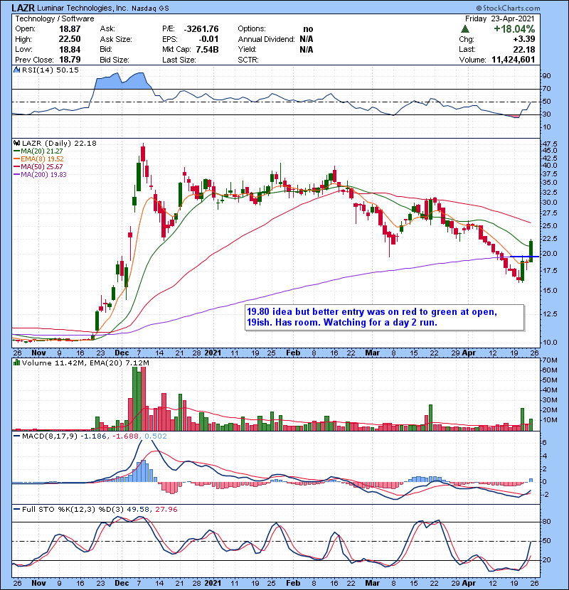569x590 pixels.
Task: Click the tall green Apr 23 candle at chart's right
Action: pos(531,251)
